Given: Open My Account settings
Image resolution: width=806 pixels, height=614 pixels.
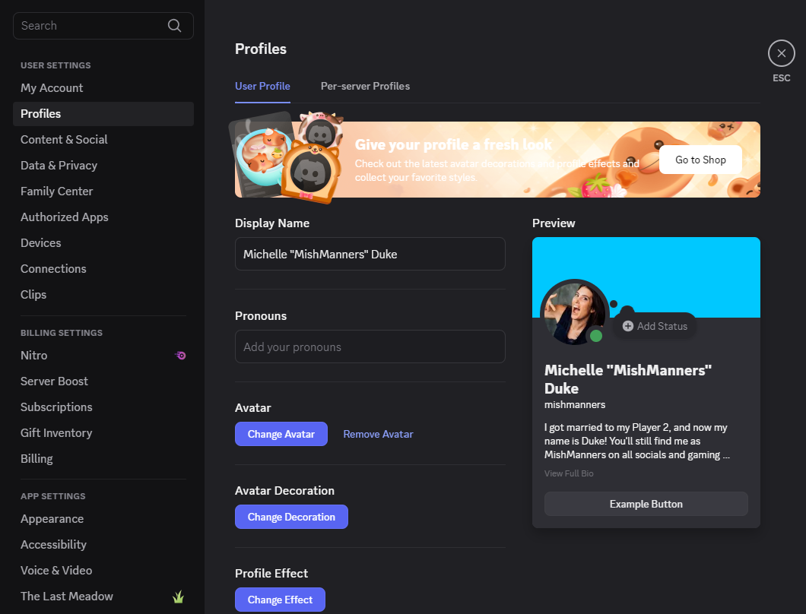Looking at the screenshot, I should click(x=52, y=88).
